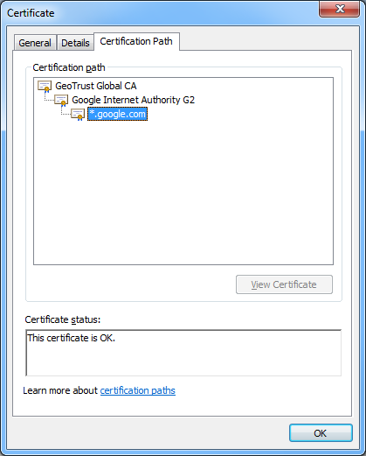Click the "Learn more about" text

coord(60,390)
